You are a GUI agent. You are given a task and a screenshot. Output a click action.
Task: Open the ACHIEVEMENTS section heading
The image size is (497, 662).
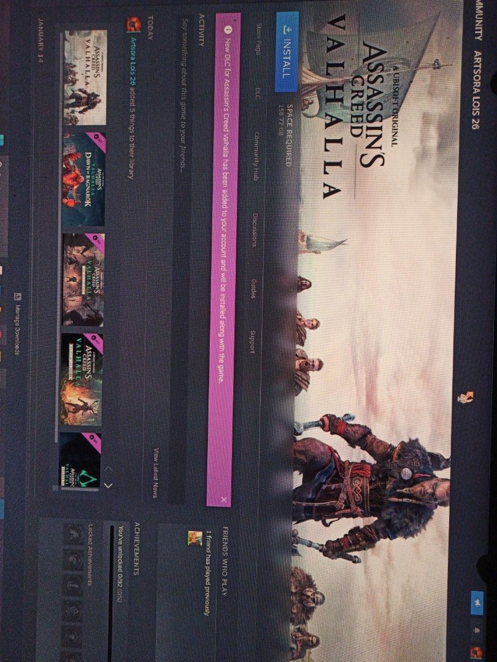coord(137,547)
